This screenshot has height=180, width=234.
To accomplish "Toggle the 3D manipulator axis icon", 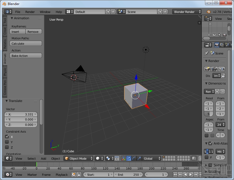I will point(123,159).
